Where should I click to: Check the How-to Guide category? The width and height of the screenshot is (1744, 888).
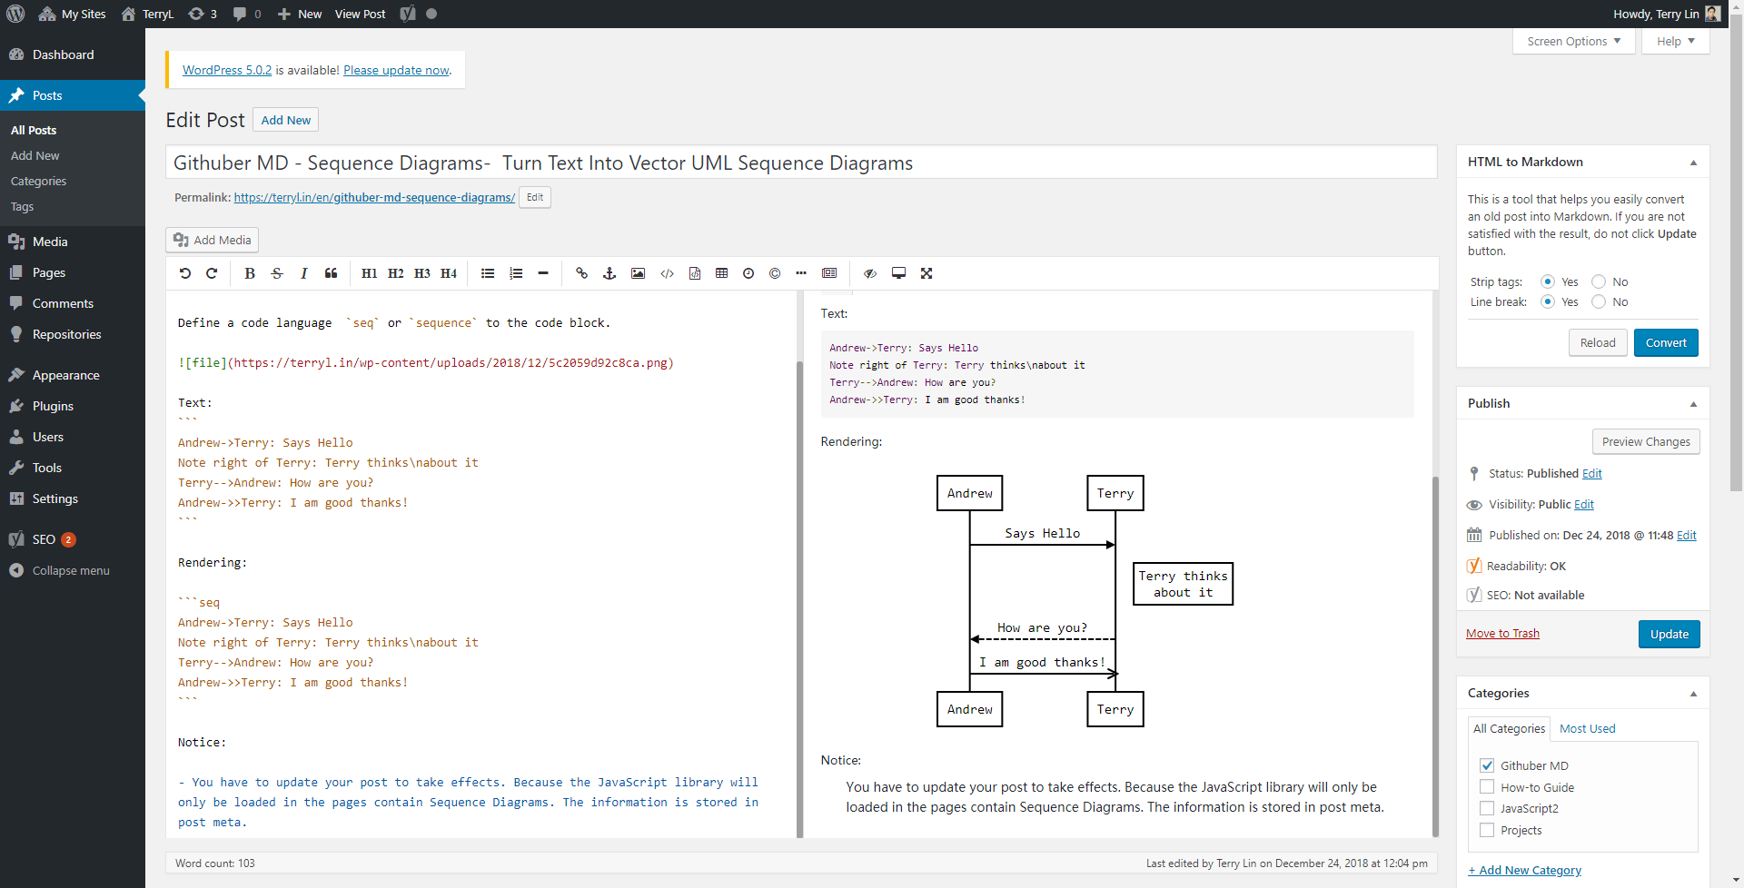click(1487, 787)
